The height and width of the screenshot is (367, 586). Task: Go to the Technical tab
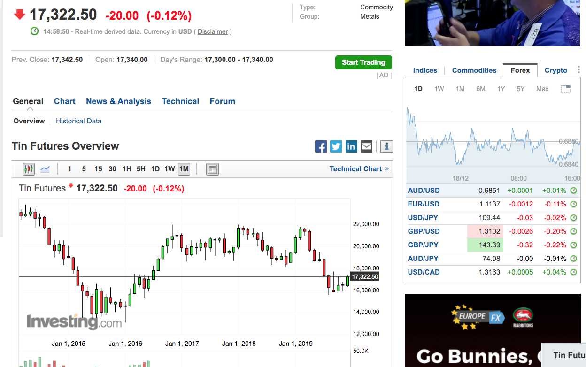180,101
